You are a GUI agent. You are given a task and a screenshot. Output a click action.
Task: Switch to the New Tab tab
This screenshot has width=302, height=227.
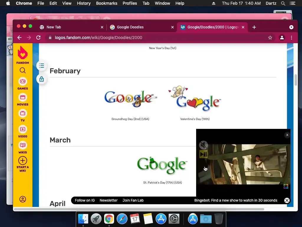pos(71,27)
